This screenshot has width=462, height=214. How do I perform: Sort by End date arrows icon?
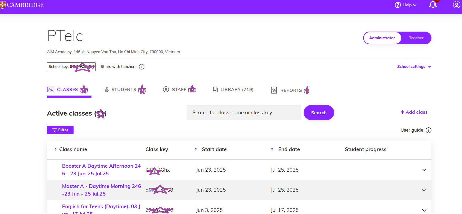pyautogui.click(x=272, y=149)
